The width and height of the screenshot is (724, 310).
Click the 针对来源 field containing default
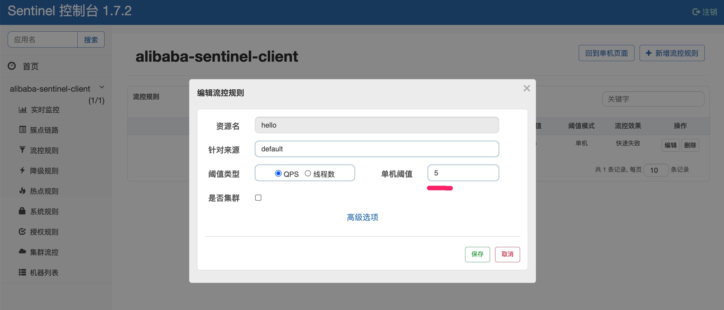[x=377, y=149]
